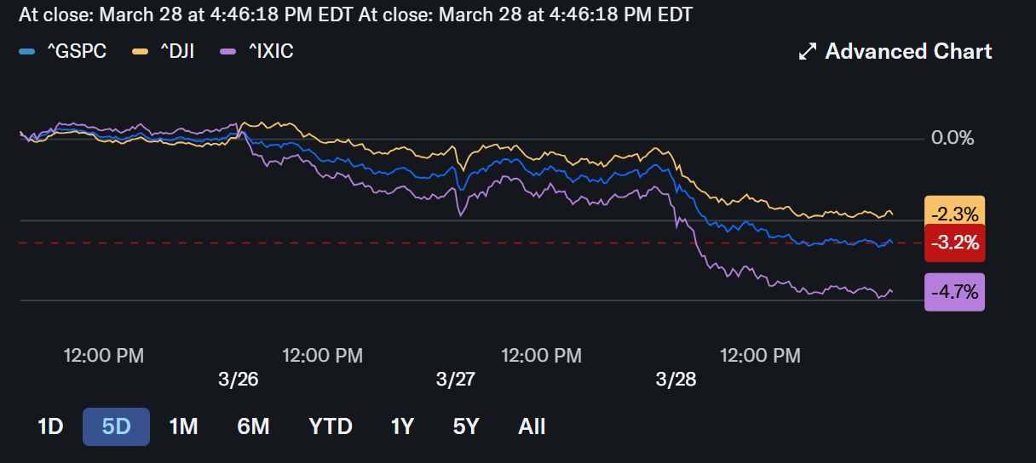The image size is (1036, 463).
Task: Toggle the ^IXIC series label
Action: (271, 52)
